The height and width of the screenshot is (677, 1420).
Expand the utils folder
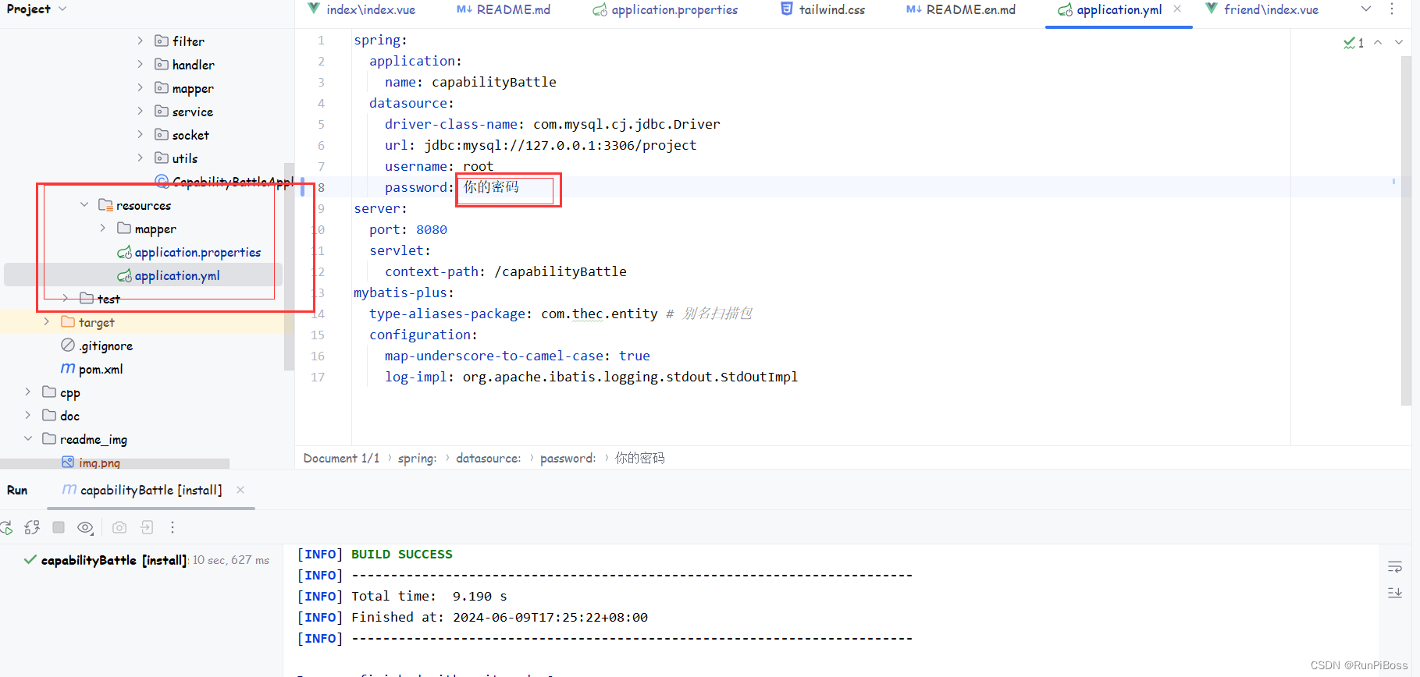point(141,158)
